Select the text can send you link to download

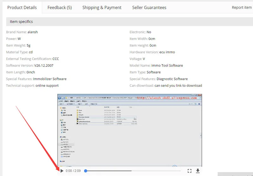[x=178, y=85]
